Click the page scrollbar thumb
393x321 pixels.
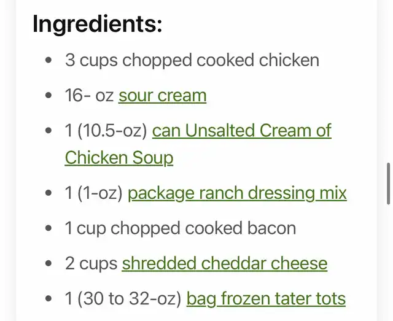(x=388, y=184)
